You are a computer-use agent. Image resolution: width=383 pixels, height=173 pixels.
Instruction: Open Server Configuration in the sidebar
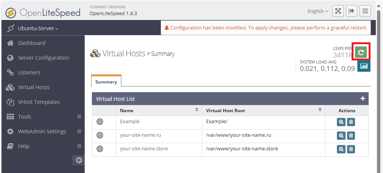coord(43,58)
